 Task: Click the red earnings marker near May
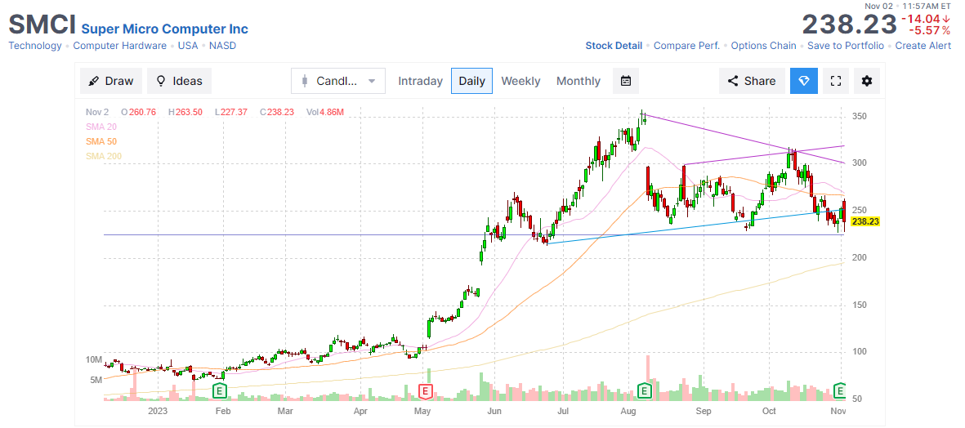pyautogui.click(x=425, y=390)
